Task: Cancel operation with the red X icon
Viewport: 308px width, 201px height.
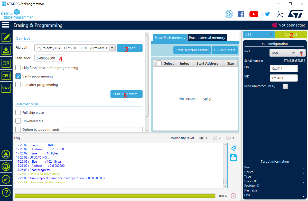Action: pos(233,196)
